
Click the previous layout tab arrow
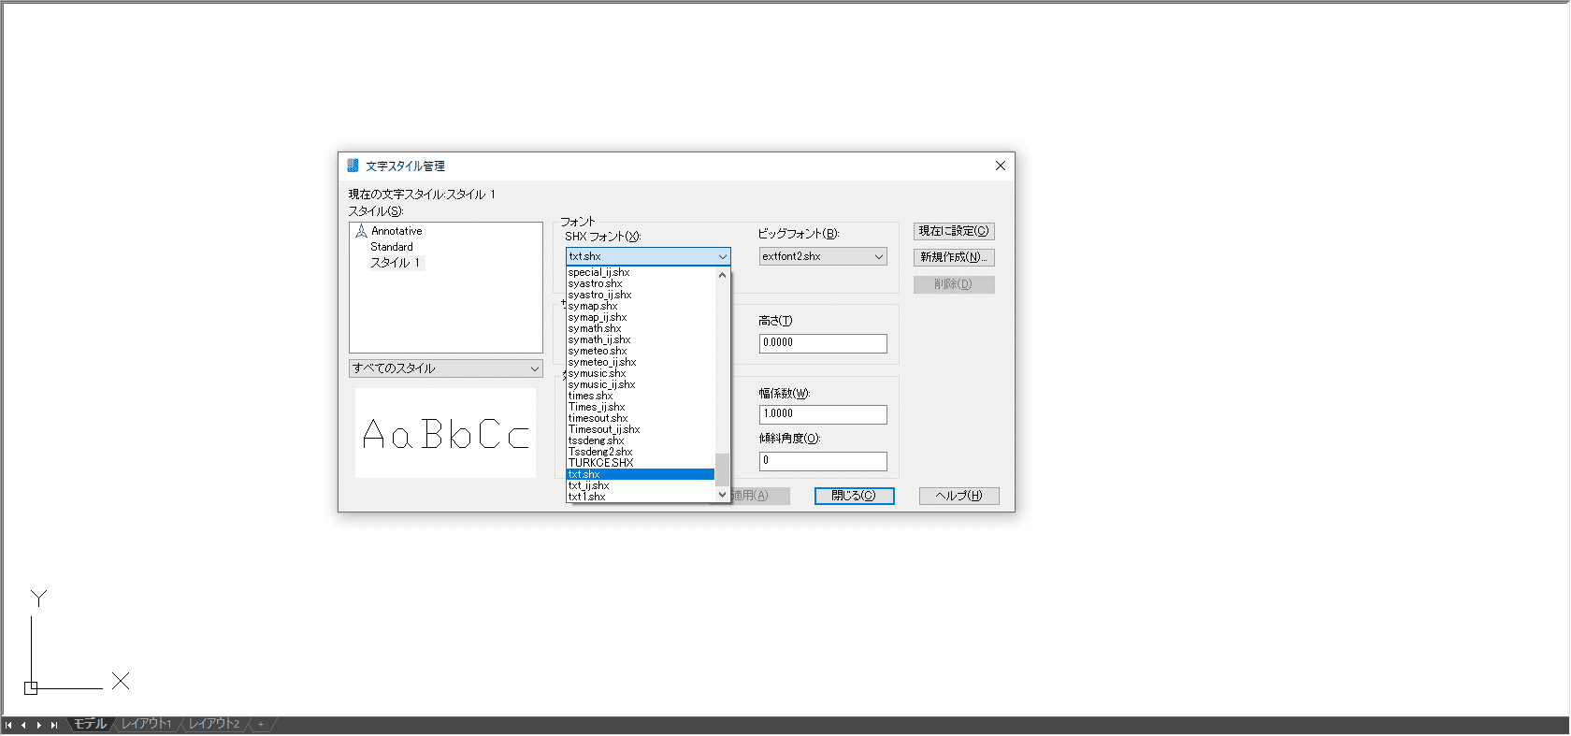coord(23,725)
